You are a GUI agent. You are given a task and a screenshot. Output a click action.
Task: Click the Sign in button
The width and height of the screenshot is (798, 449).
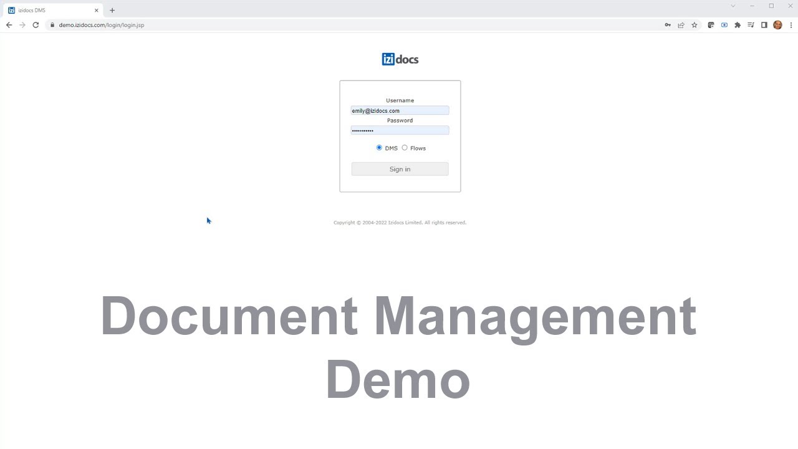[x=400, y=169]
